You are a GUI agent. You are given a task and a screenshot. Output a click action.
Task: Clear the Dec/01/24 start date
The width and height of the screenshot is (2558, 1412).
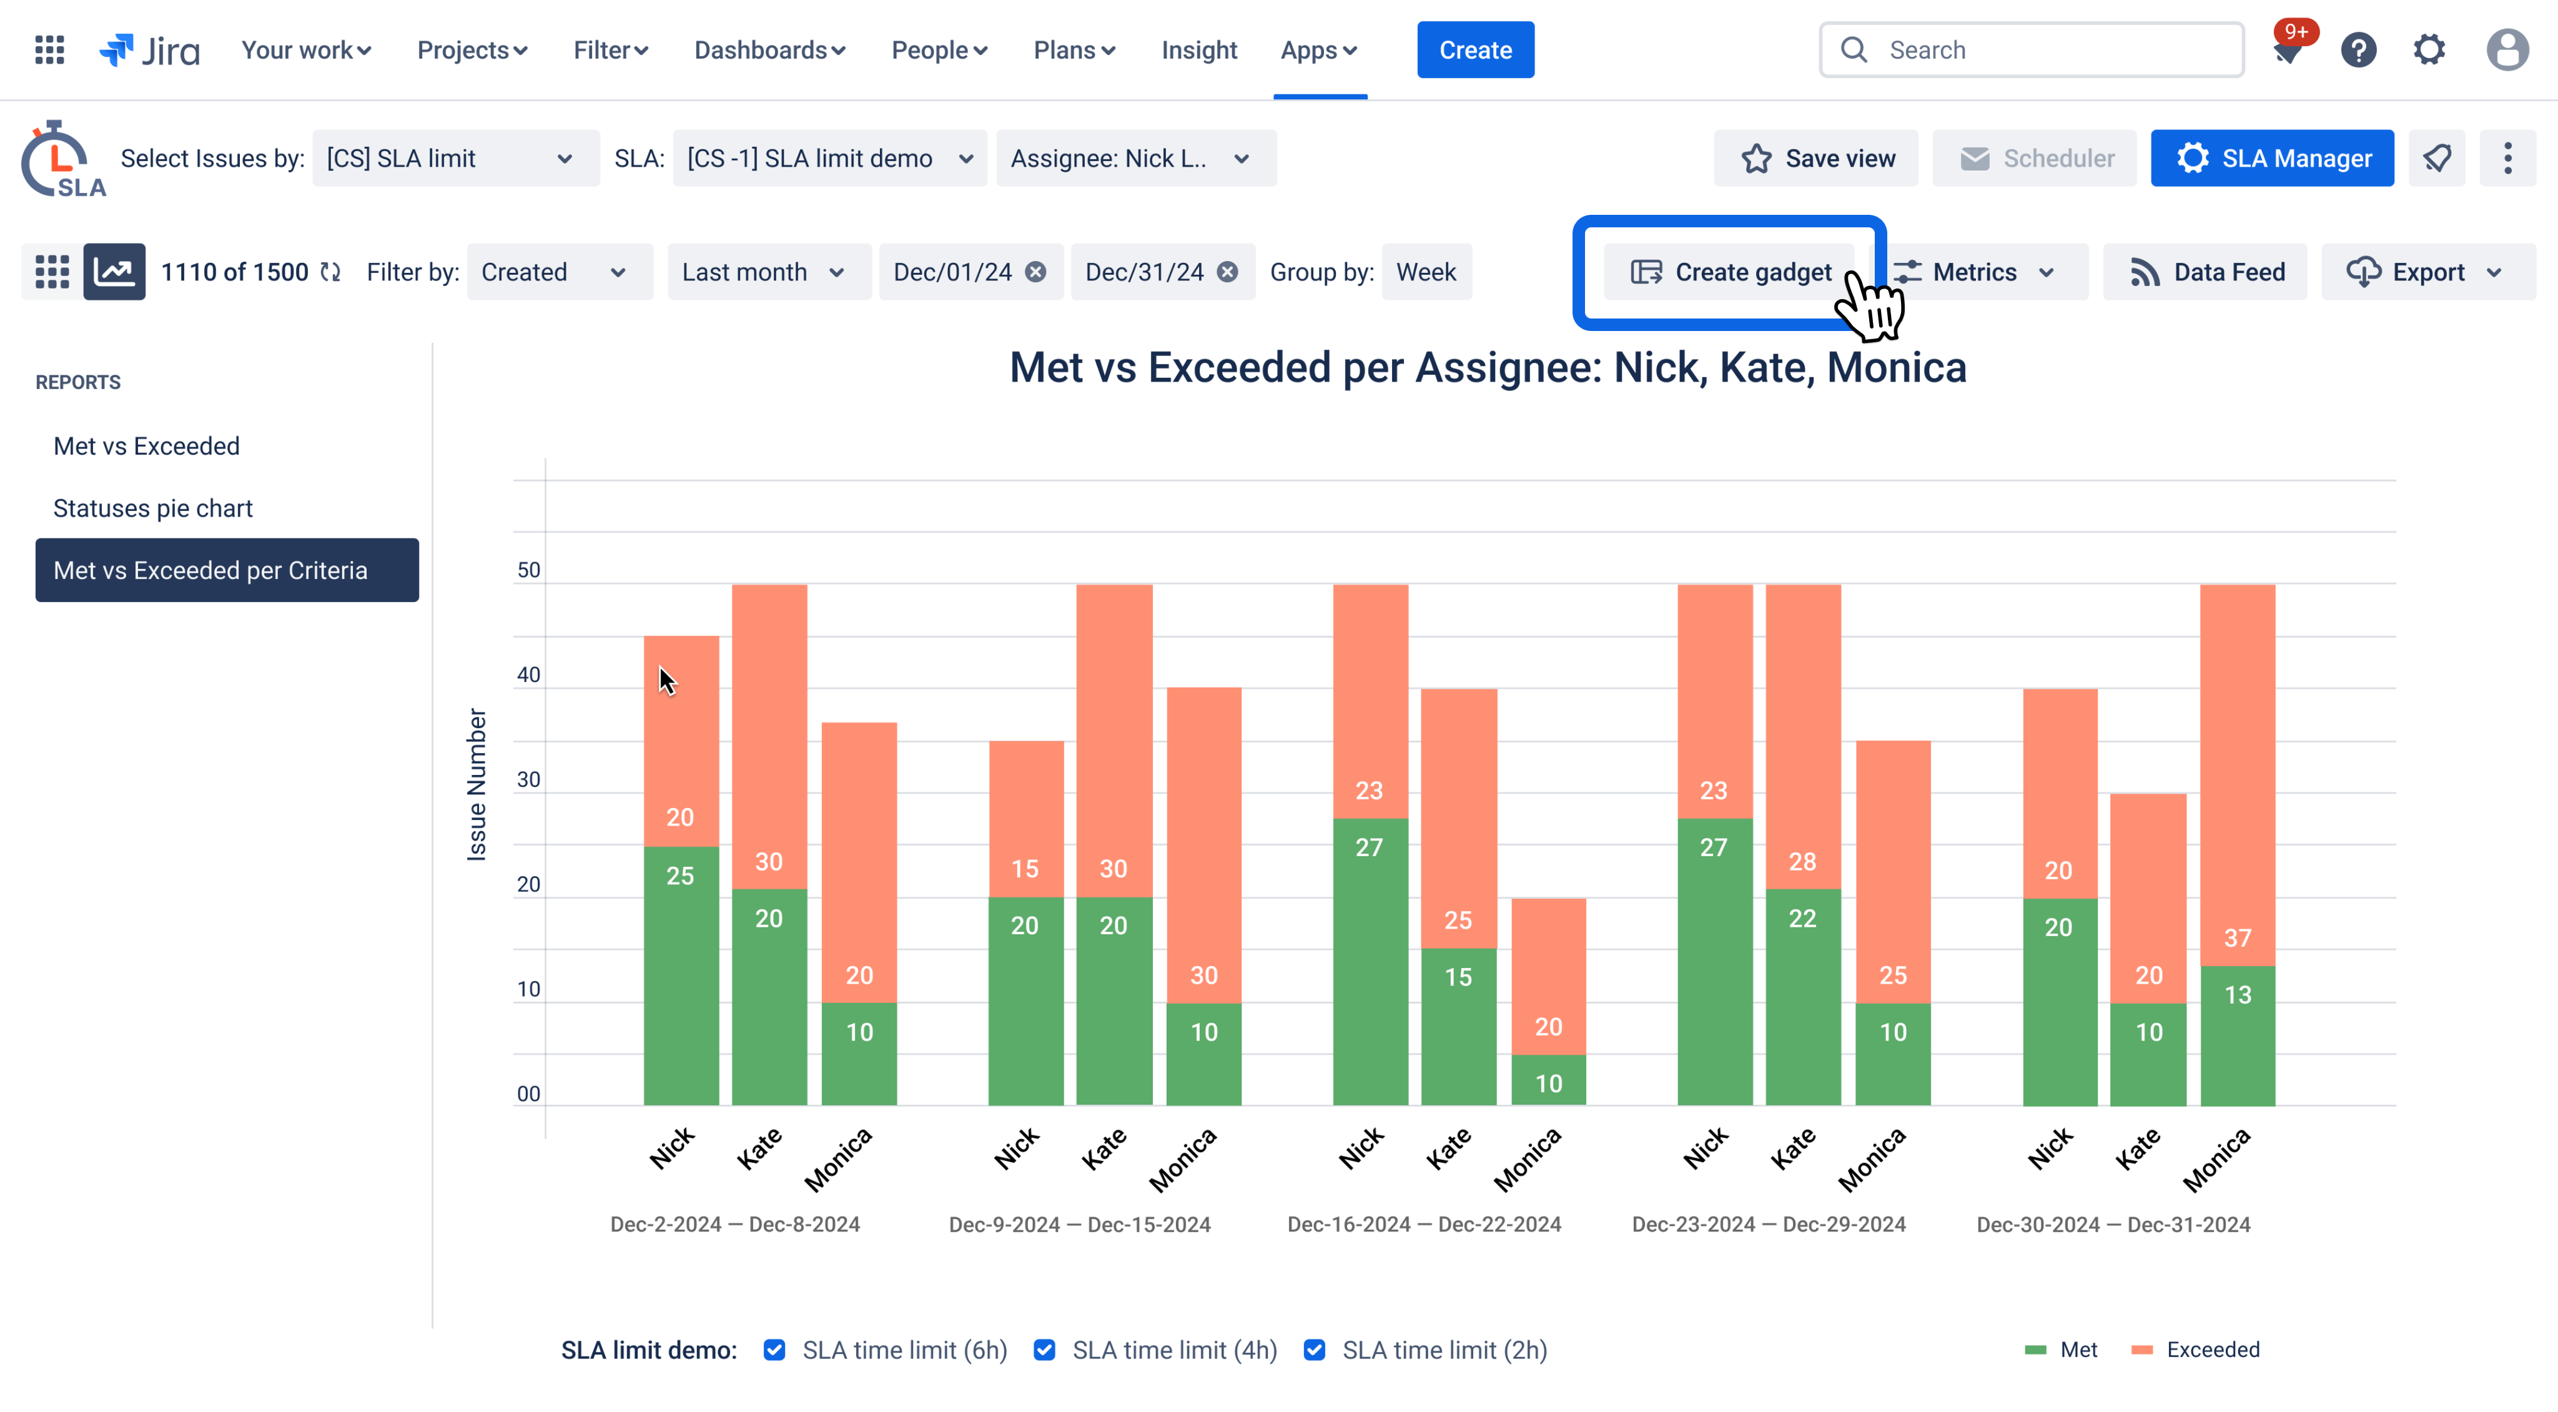pyautogui.click(x=1035, y=272)
